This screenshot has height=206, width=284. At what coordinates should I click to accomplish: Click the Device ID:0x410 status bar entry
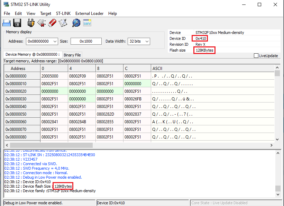coord(143,203)
